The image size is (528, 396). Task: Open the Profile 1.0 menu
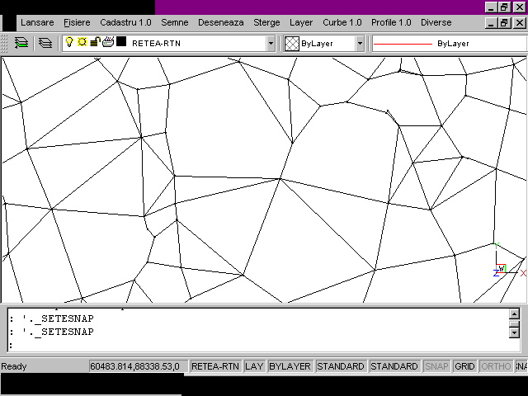(x=391, y=22)
